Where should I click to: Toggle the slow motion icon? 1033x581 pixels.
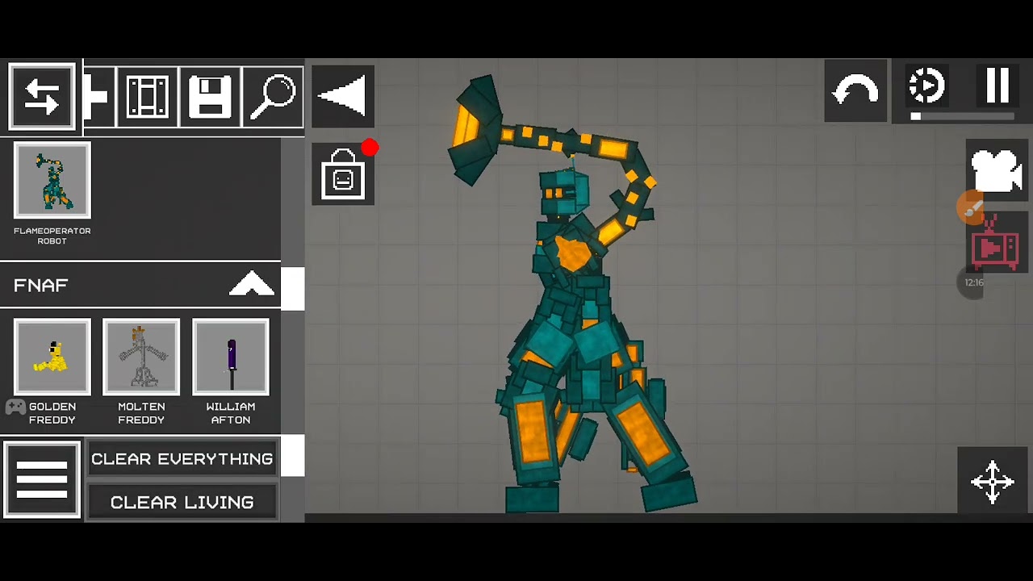coord(926,86)
